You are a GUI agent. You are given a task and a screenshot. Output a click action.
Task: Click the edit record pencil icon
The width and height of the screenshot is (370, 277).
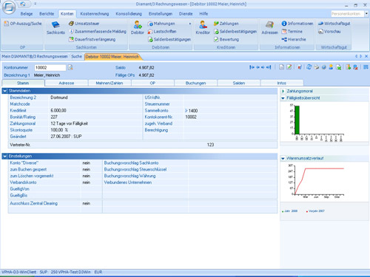coord(289,67)
